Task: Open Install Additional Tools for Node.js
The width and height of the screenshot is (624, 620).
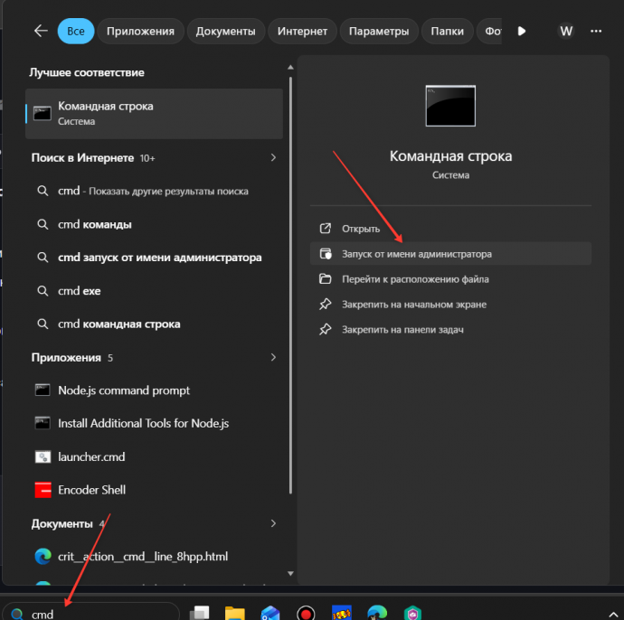Action: (154, 423)
